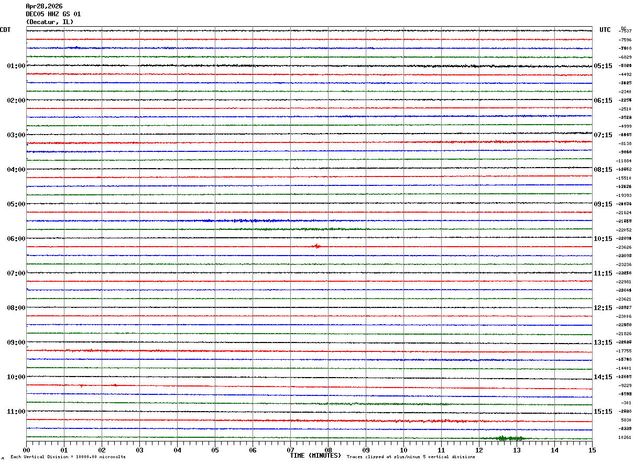The height and width of the screenshot is (464, 634).
Task: Click the DC offset value -23006
Action: pos(624,316)
